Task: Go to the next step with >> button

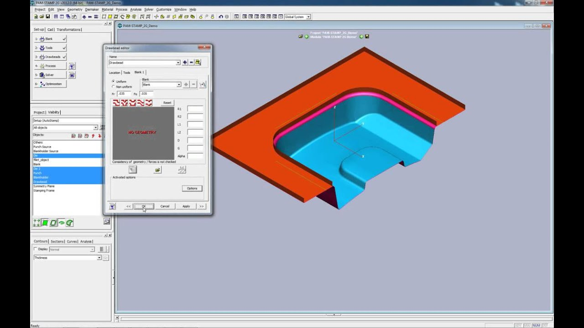Action: pyautogui.click(x=202, y=206)
